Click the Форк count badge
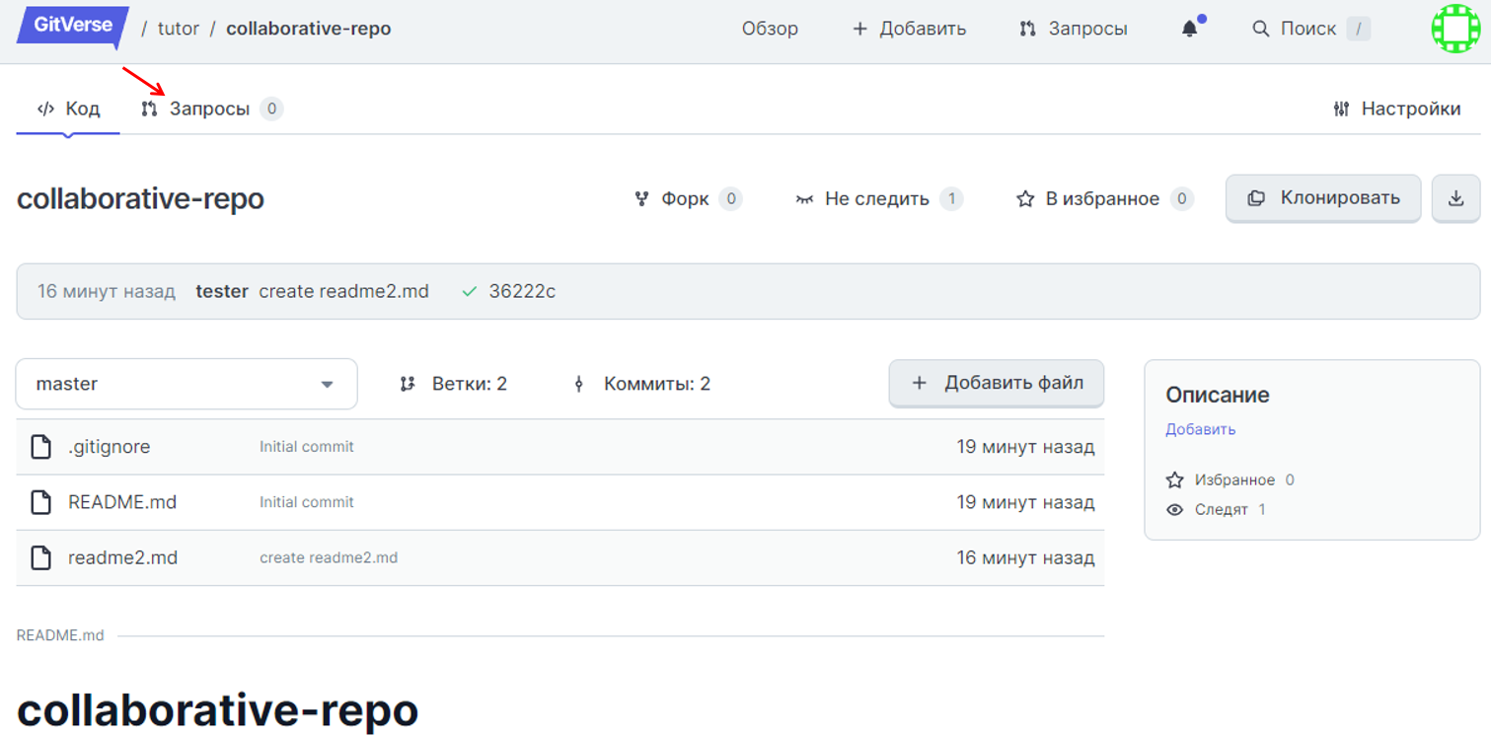Screen dimensions: 1491x735 coord(730,198)
